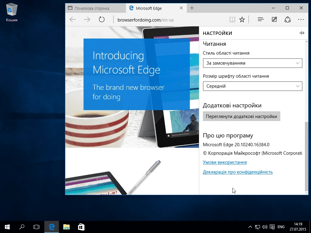This screenshot has height=233, width=311.
Task: Click 'Переглянути додаткові настройки' button
Action: pyautogui.click(x=241, y=116)
